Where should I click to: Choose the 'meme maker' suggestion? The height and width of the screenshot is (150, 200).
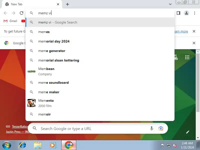tap(100, 92)
